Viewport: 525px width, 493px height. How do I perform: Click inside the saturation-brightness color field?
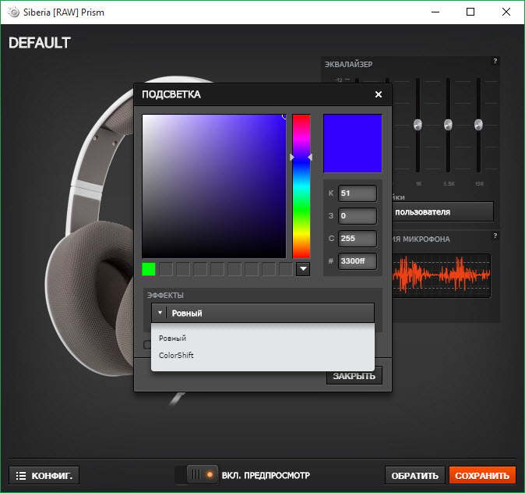point(214,186)
